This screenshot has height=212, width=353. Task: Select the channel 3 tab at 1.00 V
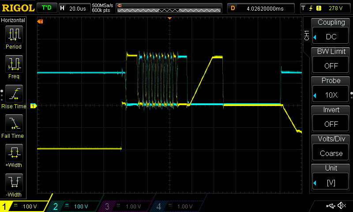click(127, 206)
